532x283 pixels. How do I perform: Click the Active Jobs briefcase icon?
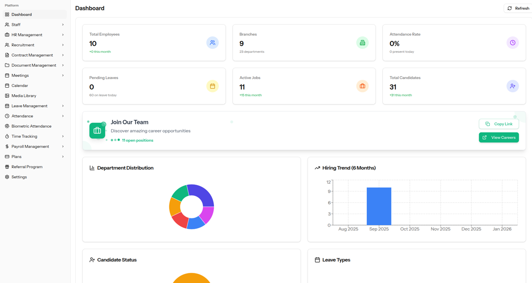point(362,86)
